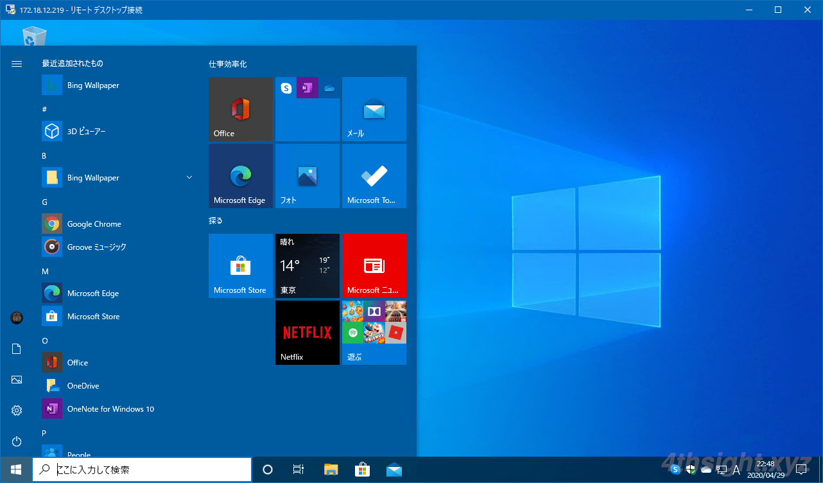
Task: Click the 探る group heading
Action: (x=216, y=220)
